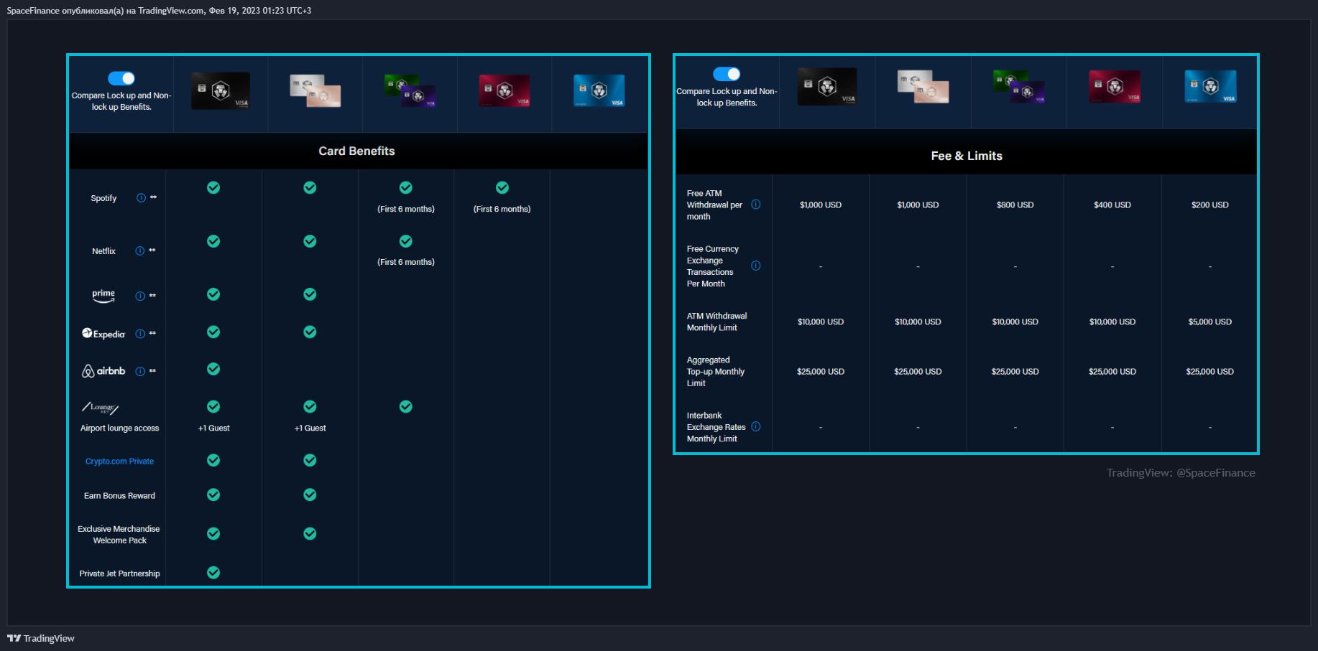Click Prime checkmark under rose gold card

pyautogui.click(x=310, y=294)
